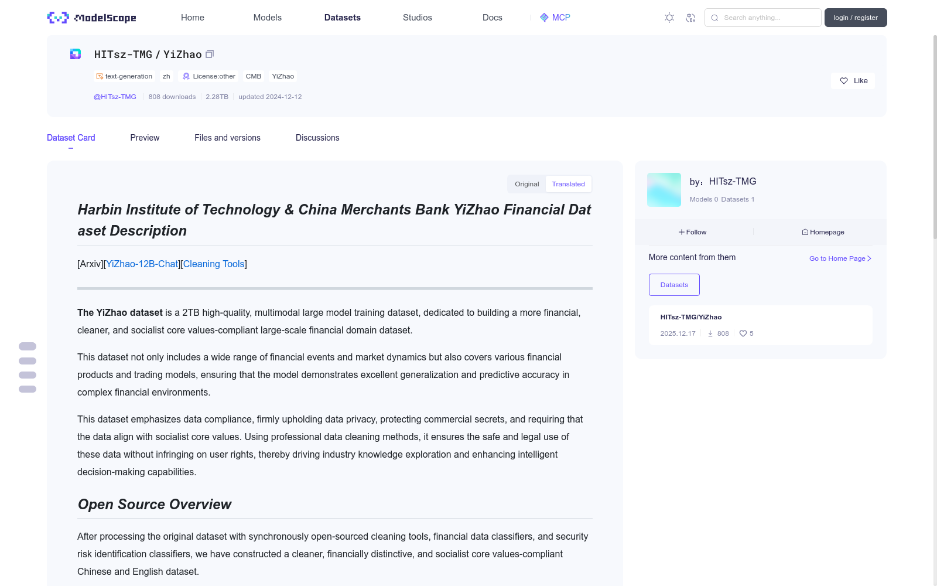Viewport: 937px width, 586px height.
Task: Click the last outline marker on left edge
Action: pos(28,389)
